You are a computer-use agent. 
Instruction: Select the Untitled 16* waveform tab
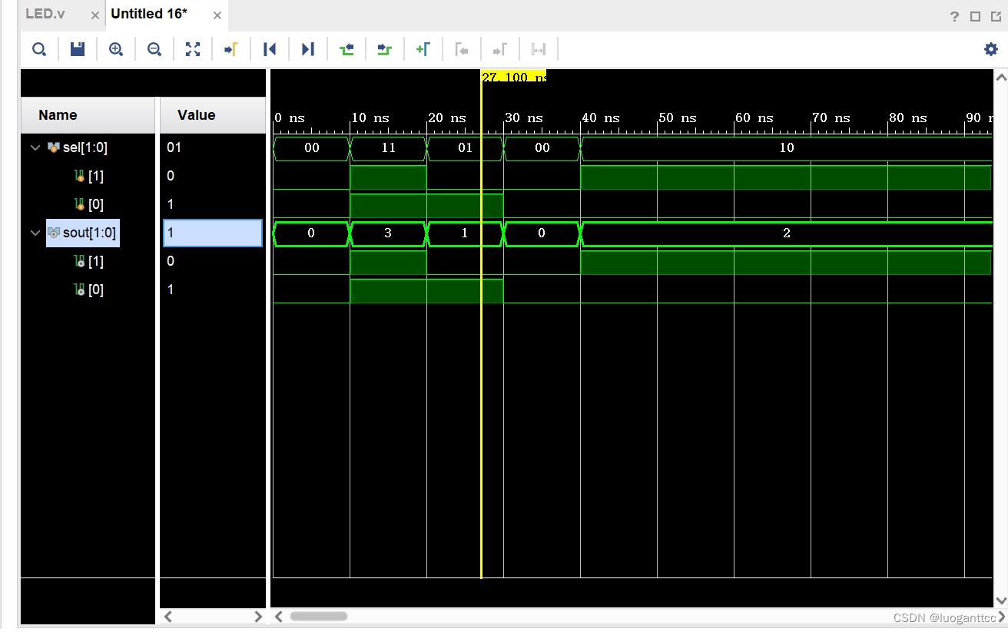[x=148, y=14]
